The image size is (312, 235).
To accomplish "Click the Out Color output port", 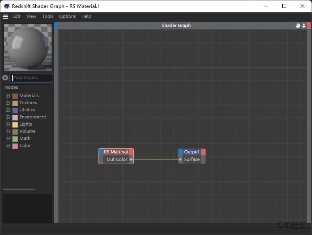I will click(131, 159).
